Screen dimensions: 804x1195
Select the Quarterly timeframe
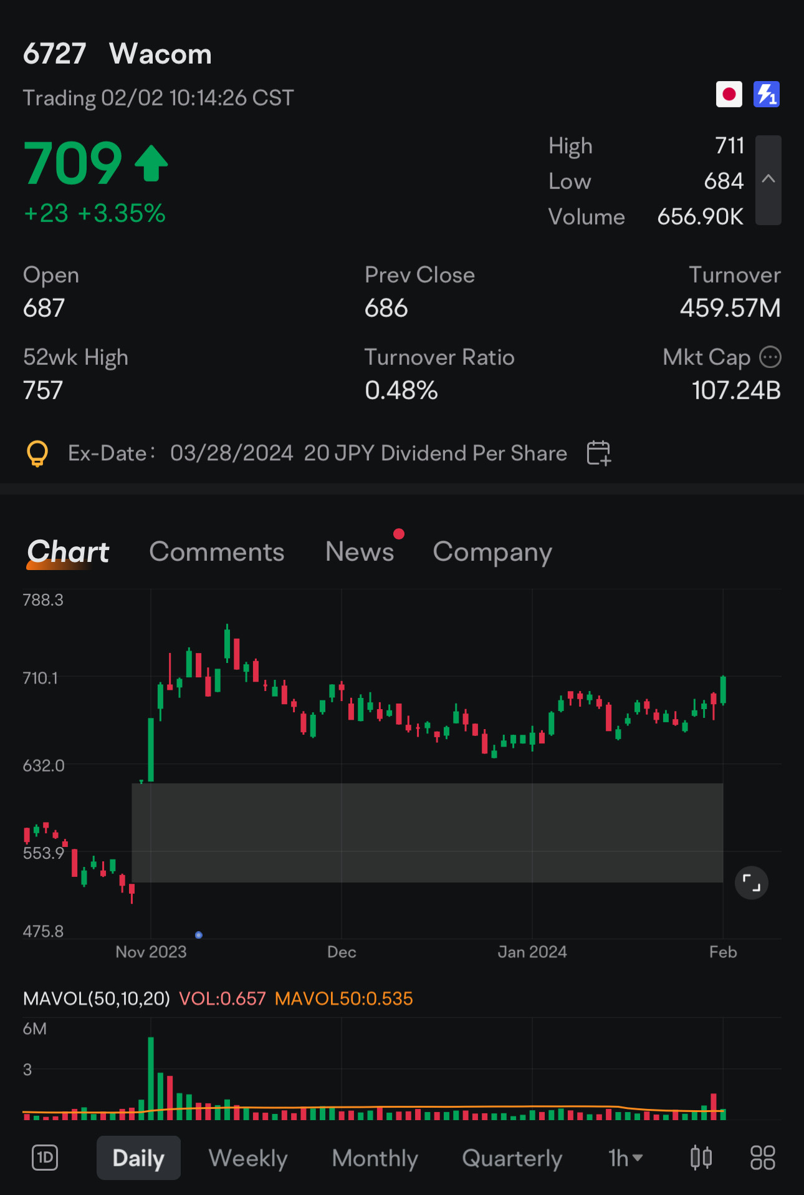tap(512, 1158)
